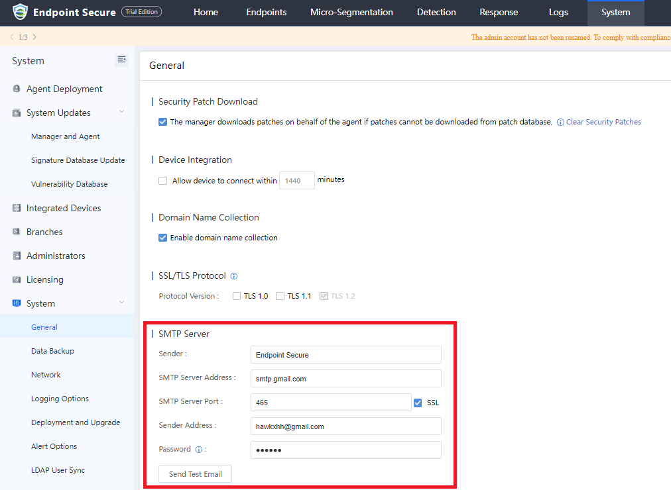671x490 pixels.
Task: Open LDAP User Sync page
Action: 58,470
